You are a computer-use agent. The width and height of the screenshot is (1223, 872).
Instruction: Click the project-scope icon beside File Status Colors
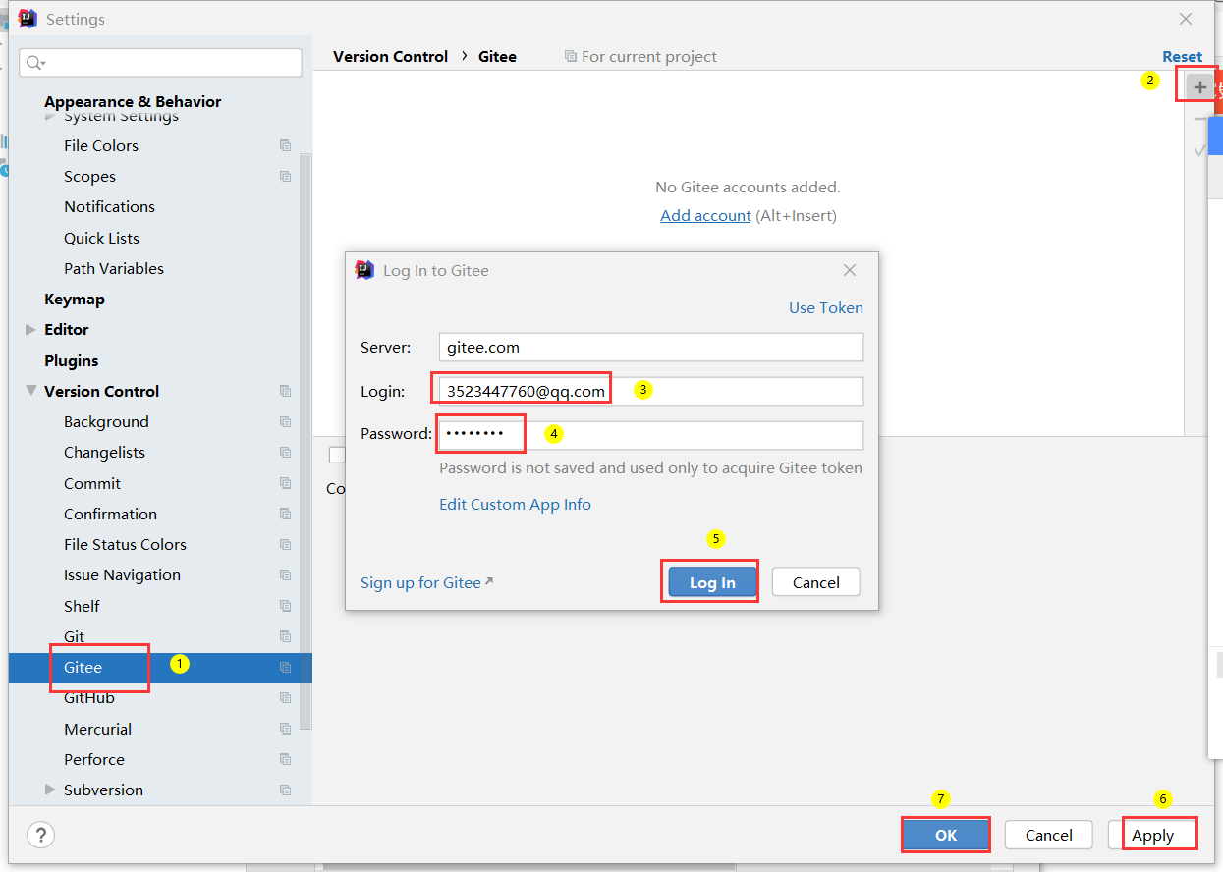pos(285,545)
